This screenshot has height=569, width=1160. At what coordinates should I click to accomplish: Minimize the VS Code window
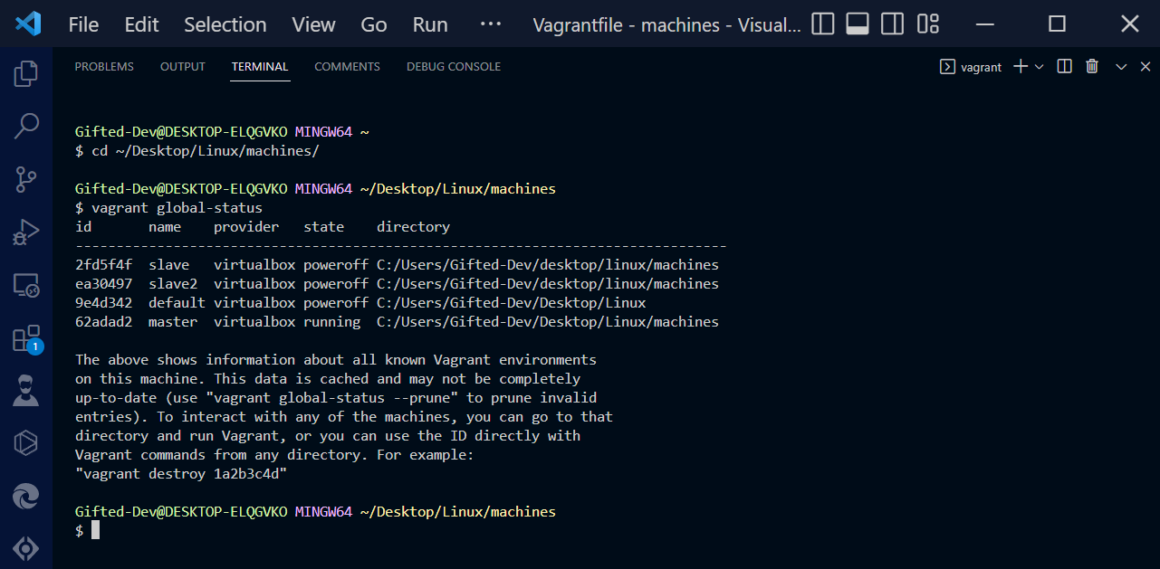[x=983, y=24]
